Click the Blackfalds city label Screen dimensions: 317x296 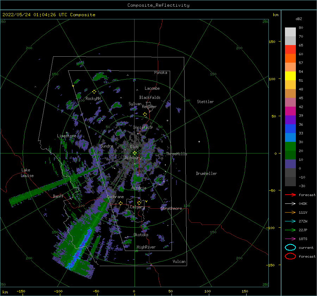[150, 97]
